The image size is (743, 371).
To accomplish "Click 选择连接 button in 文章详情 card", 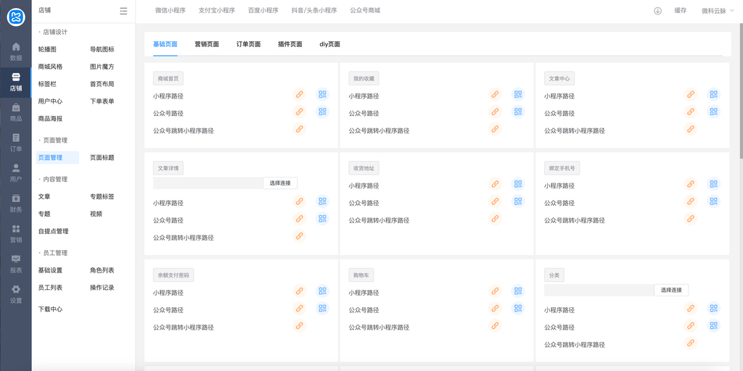I will [280, 183].
